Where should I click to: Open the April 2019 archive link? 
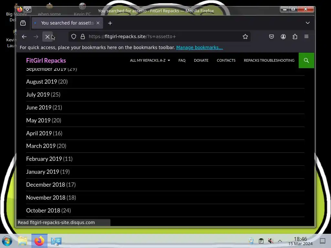pyautogui.click(x=39, y=133)
